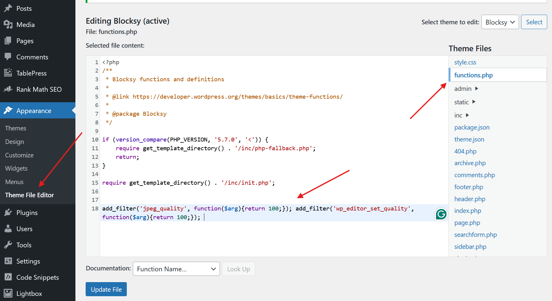Open the Customize menu entry

[x=19, y=155]
